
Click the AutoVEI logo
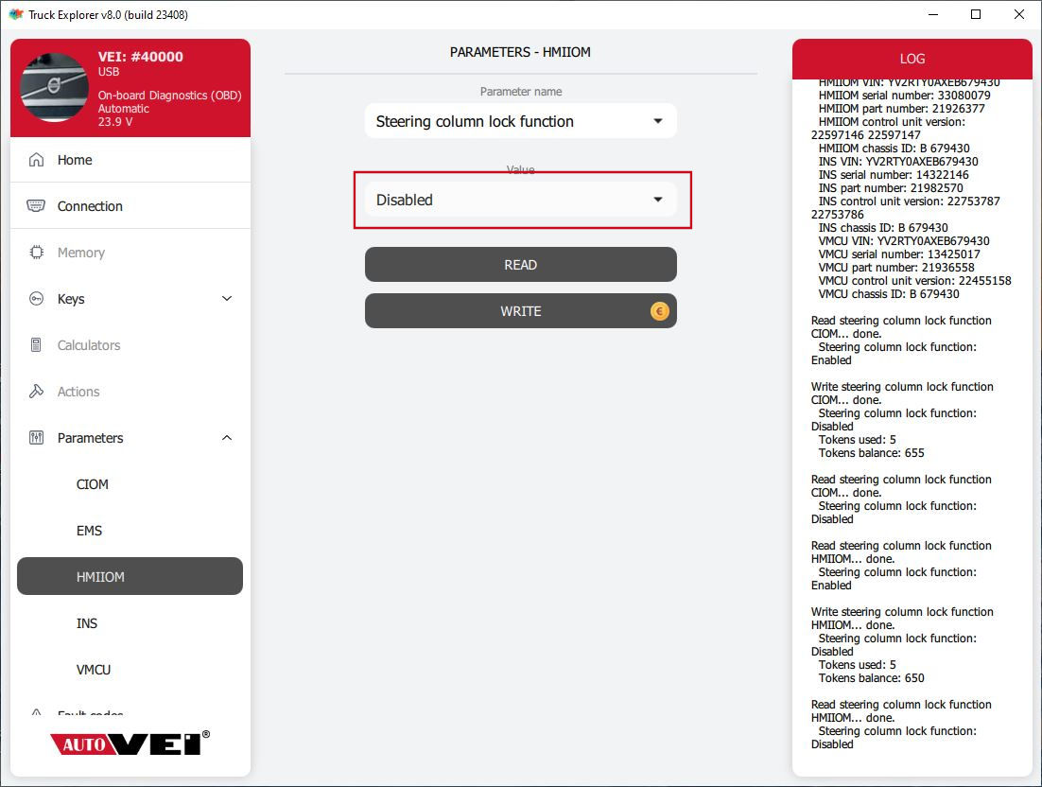[x=130, y=743]
